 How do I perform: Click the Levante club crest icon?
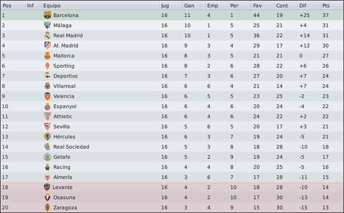click(47, 187)
